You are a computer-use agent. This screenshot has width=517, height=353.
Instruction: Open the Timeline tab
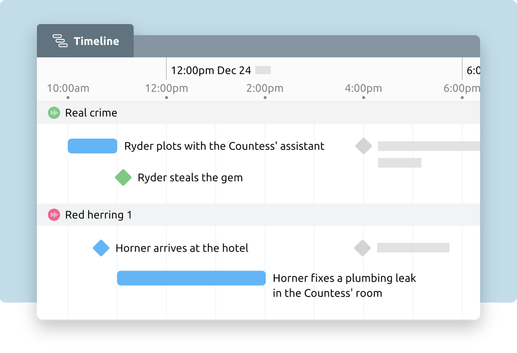(x=85, y=41)
